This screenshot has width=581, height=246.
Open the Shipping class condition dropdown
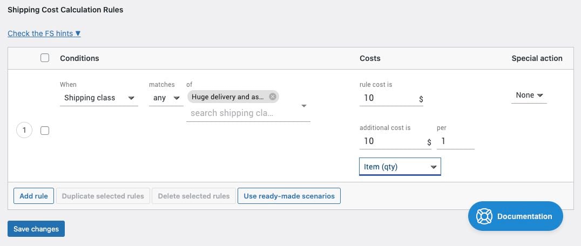tap(99, 98)
